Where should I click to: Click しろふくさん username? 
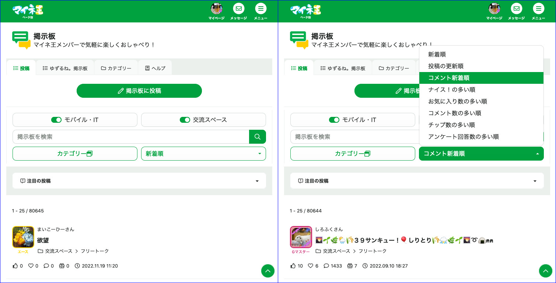coord(329,229)
